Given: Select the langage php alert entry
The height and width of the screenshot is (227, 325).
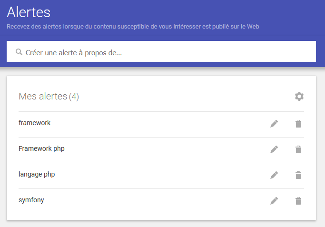Looking at the screenshot, I should pyautogui.click(x=37, y=174).
